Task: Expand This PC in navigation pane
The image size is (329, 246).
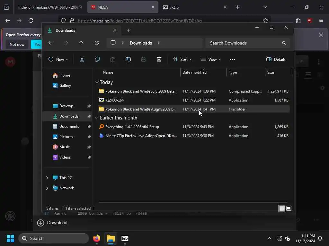Action: click(47, 178)
